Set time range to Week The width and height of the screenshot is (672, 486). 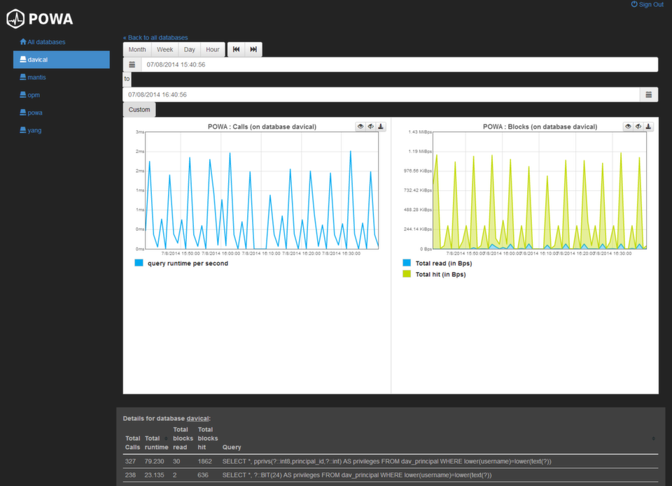pos(165,49)
